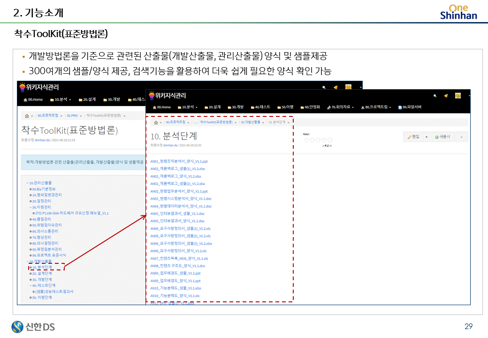The image size is (488, 338).
Task: Collapse the 10.관리산출물 tree node
Action: pos(28,183)
